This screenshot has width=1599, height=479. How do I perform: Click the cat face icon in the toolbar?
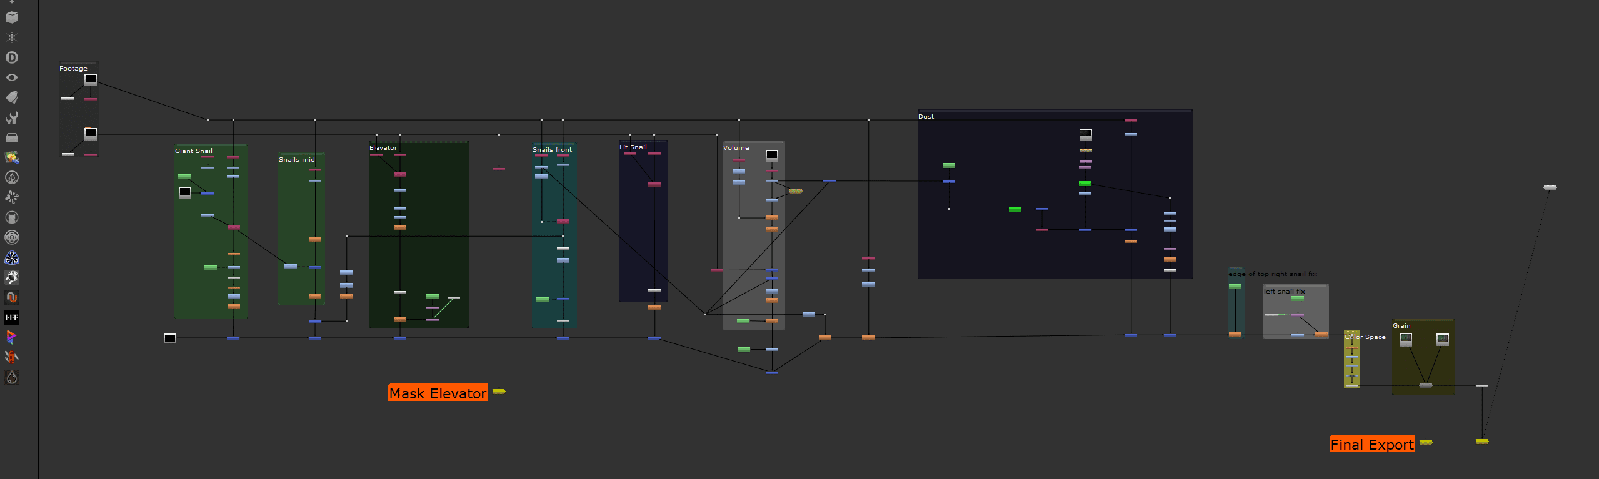tap(11, 217)
